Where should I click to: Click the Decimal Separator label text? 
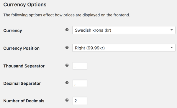(22, 83)
